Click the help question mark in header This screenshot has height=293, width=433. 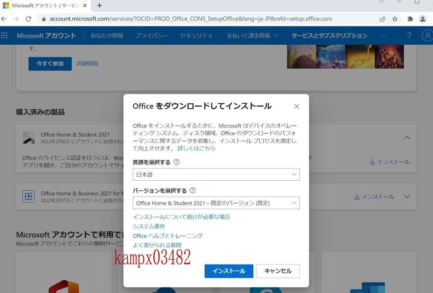pyautogui.click(x=409, y=35)
